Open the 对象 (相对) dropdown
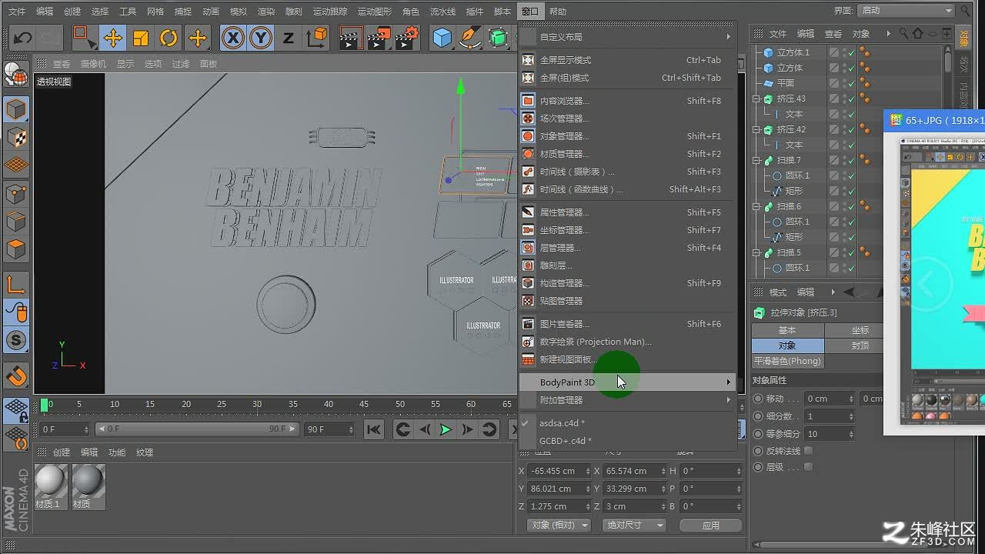The height and width of the screenshot is (554, 985). point(559,525)
